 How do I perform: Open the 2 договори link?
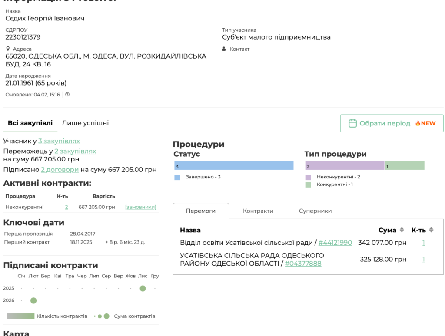[60, 170]
